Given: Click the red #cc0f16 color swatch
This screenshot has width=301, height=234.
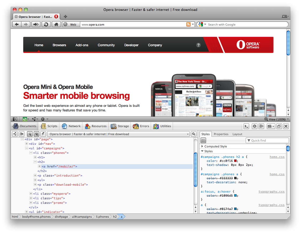Looking at the screenshot, I should [x=236, y=161].
